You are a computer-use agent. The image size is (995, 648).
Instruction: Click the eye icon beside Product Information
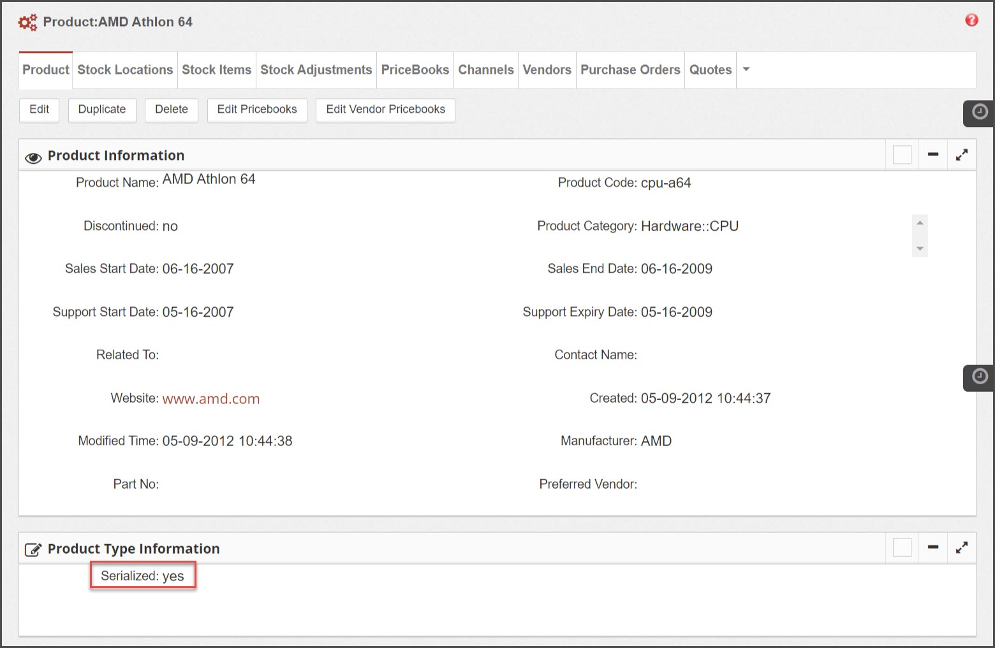pos(33,157)
